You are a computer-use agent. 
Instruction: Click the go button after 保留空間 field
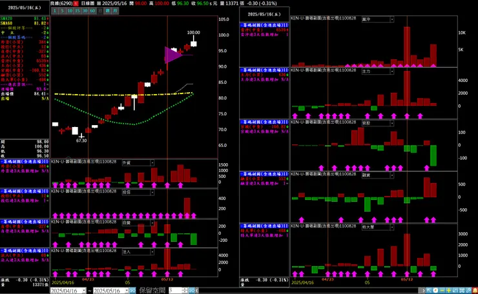(x=191, y=290)
